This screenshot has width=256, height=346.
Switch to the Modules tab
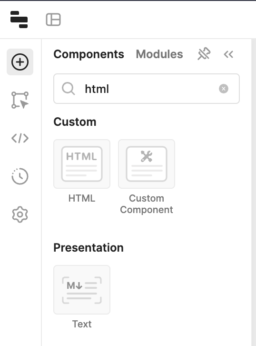tap(159, 54)
